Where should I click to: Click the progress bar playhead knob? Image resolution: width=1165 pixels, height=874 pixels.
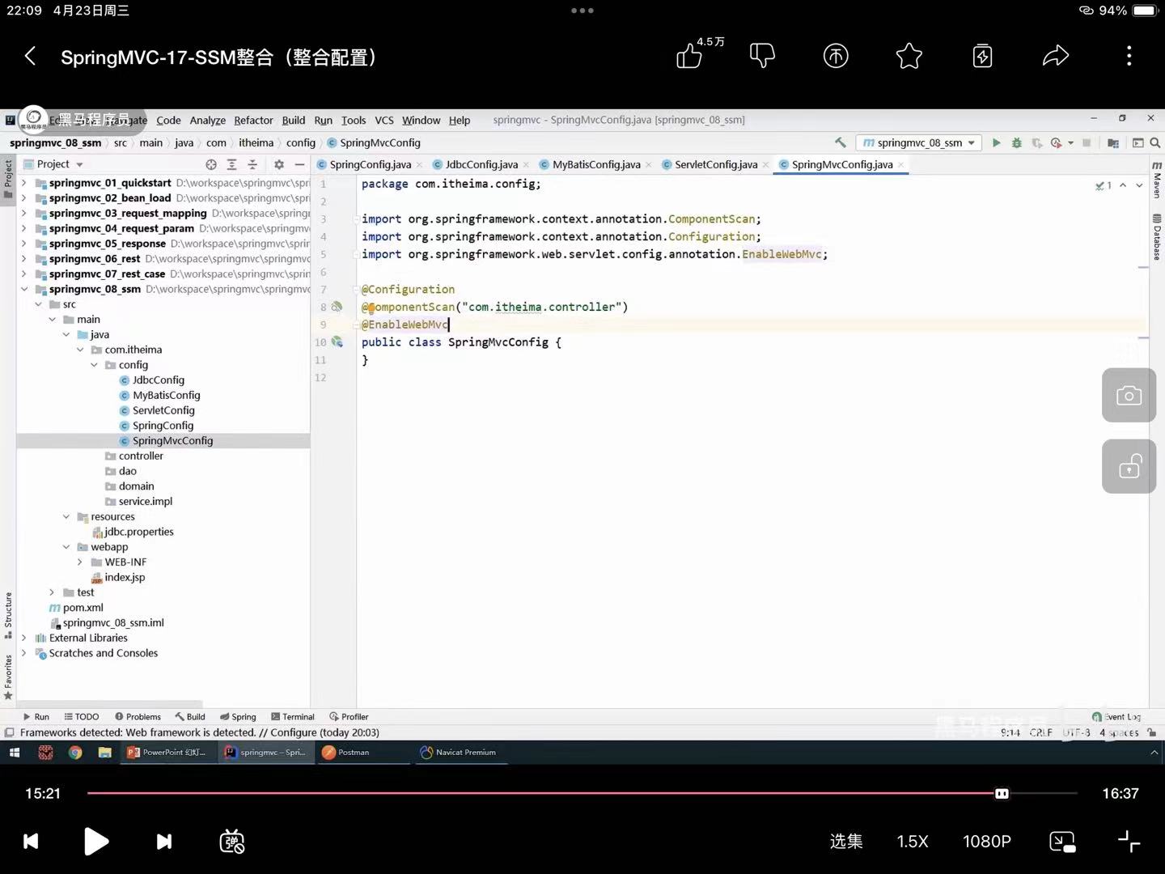tap(1002, 794)
